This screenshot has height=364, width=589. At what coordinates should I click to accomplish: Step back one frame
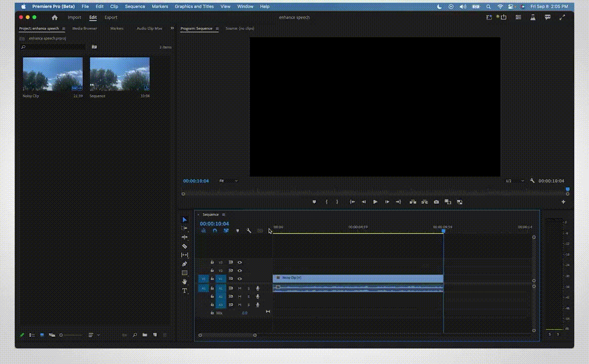click(364, 202)
